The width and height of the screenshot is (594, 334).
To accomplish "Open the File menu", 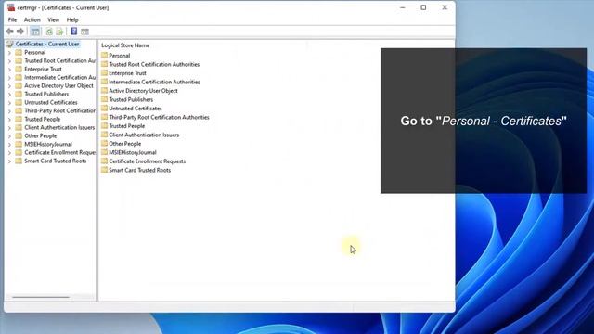I will coord(12,19).
